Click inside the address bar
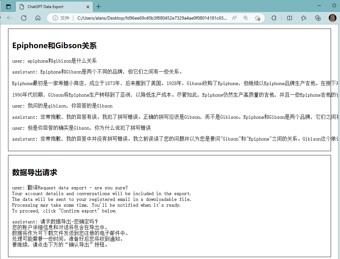 coord(145,18)
